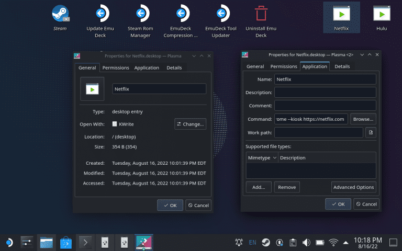Click the 'desktop entry' type text

tap(127, 112)
